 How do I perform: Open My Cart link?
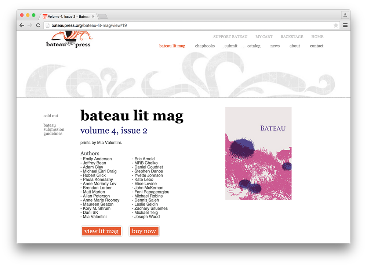pyautogui.click(x=264, y=37)
